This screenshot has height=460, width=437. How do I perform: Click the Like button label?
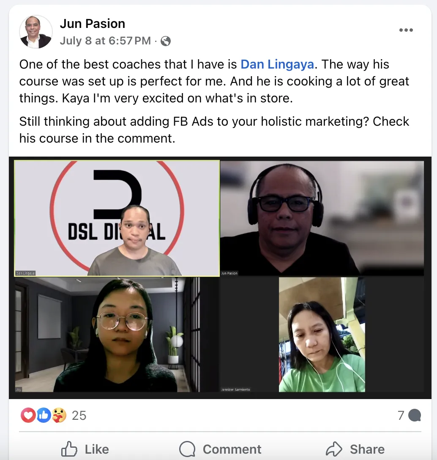tap(97, 449)
